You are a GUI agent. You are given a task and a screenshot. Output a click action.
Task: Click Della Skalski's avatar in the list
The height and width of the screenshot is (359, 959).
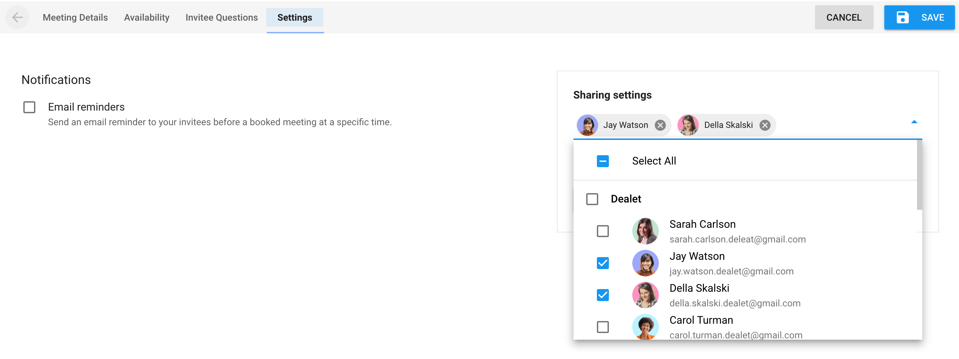[645, 295]
